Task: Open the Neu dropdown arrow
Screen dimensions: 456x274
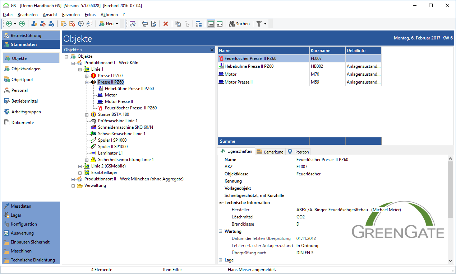Action: coord(117,24)
